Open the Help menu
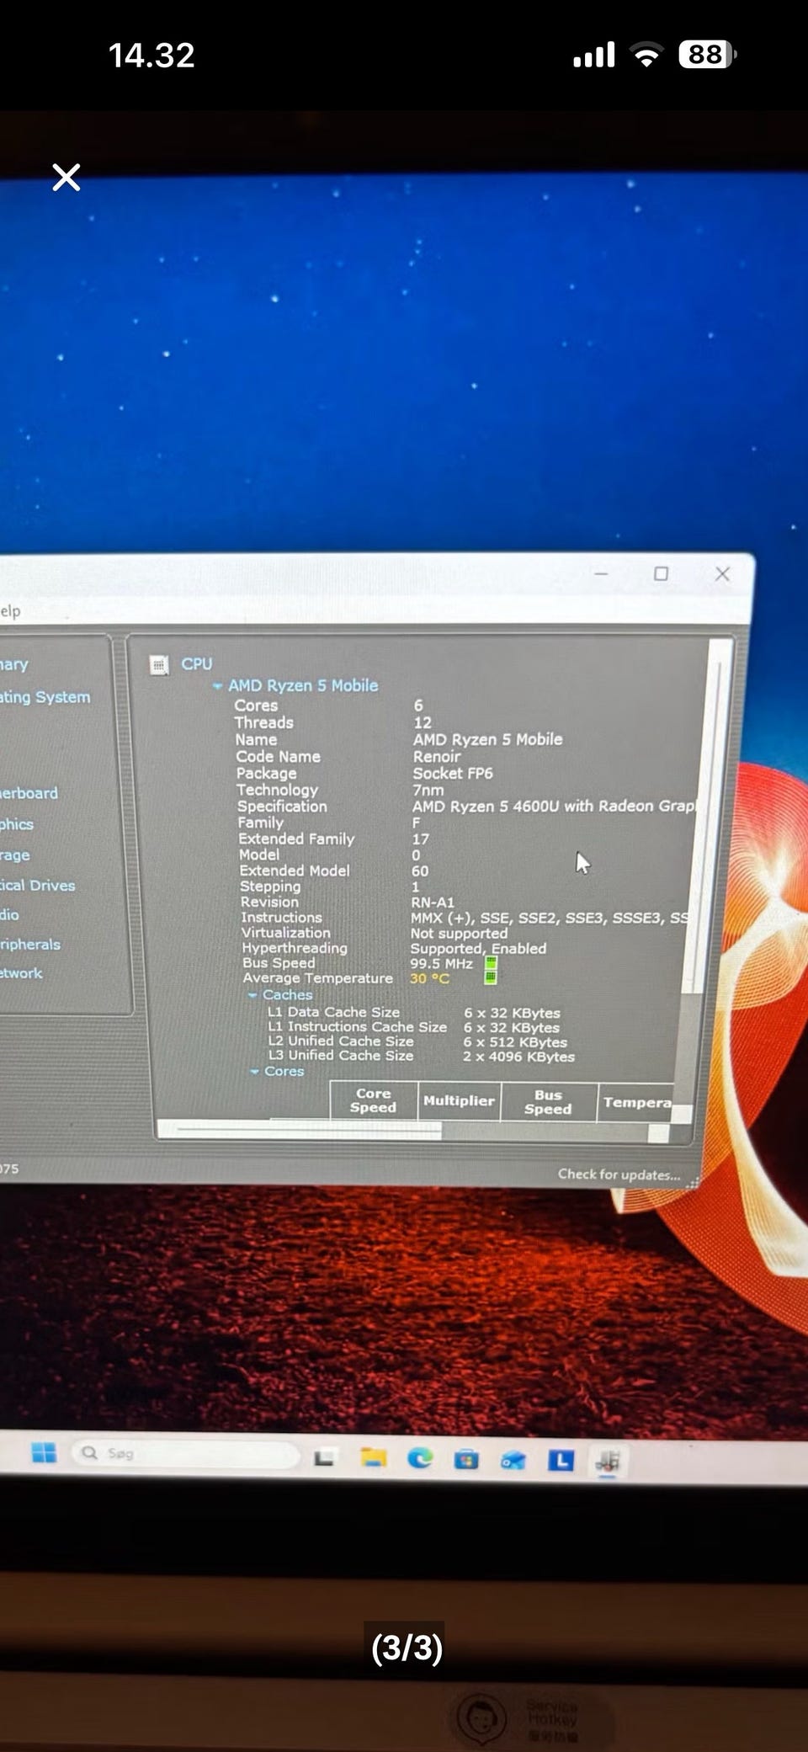Screen dimensions: 808x1752 [x=10, y=611]
